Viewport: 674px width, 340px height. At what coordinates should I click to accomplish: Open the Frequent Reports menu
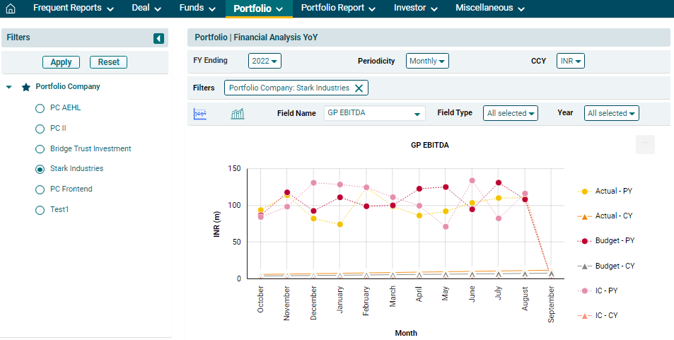coord(73,8)
